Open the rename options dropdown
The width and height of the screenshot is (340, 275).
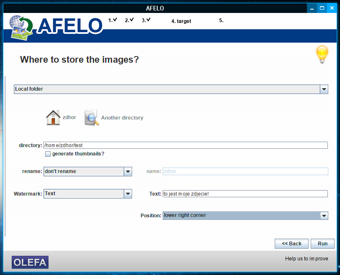click(128, 171)
